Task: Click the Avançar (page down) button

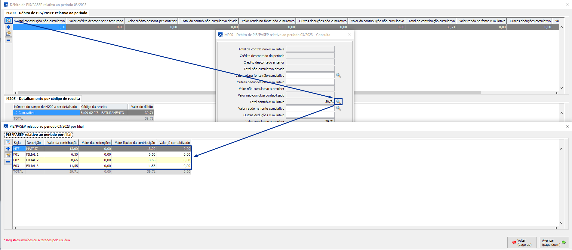Action: coord(554,243)
